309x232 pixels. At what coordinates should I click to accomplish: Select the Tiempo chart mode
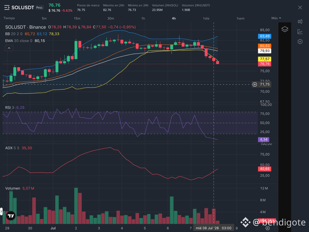(x=9, y=18)
